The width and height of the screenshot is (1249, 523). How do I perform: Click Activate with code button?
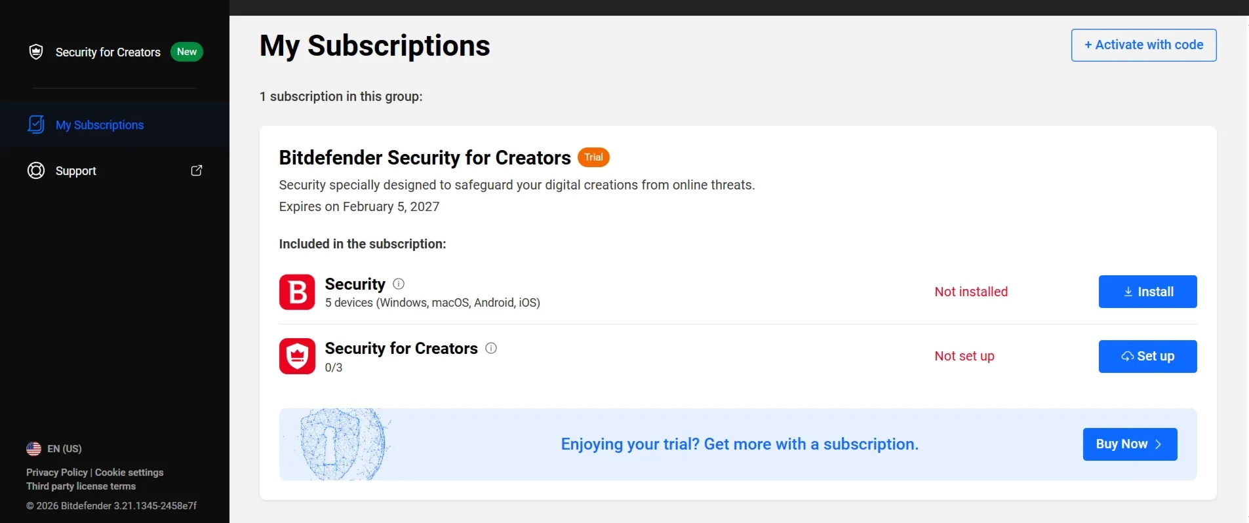pos(1143,45)
